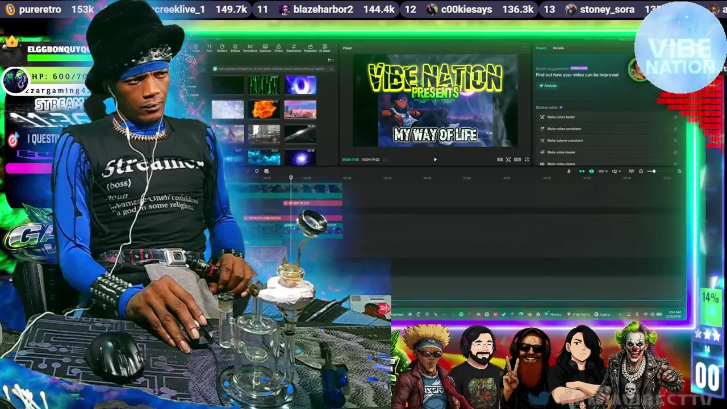The height and width of the screenshot is (409, 727).
Task: Enable Make voice clearer toggle
Action: tap(675, 152)
